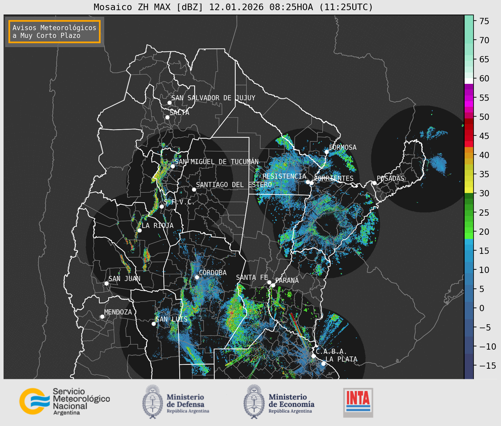The width and height of the screenshot is (501, 426).
Task: Select the La Rioja city marker dot
Action: pos(140,230)
